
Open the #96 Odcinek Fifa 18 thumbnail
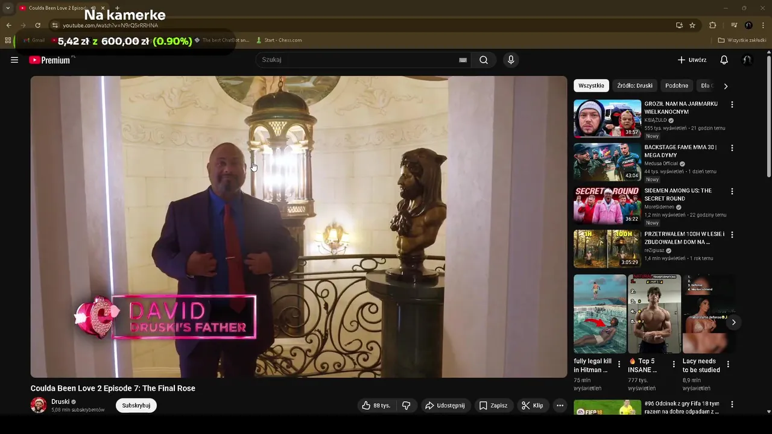[607, 407]
